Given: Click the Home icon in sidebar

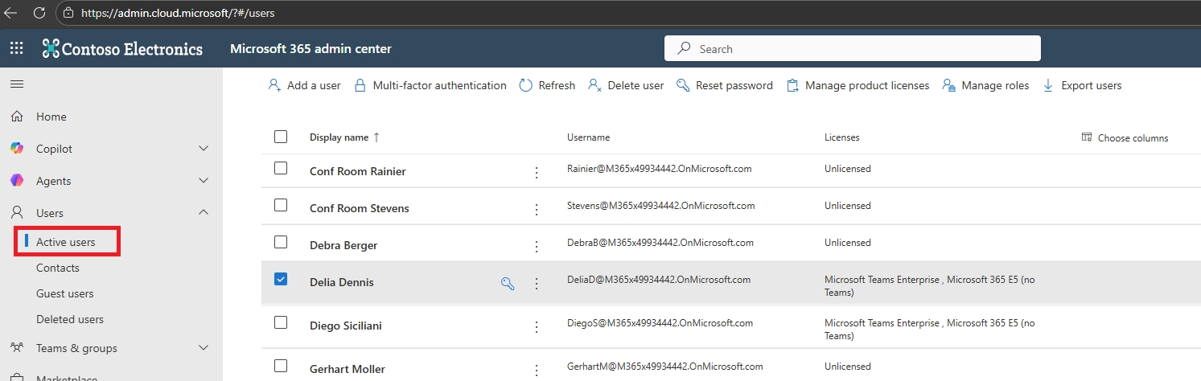Looking at the screenshot, I should [17, 117].
